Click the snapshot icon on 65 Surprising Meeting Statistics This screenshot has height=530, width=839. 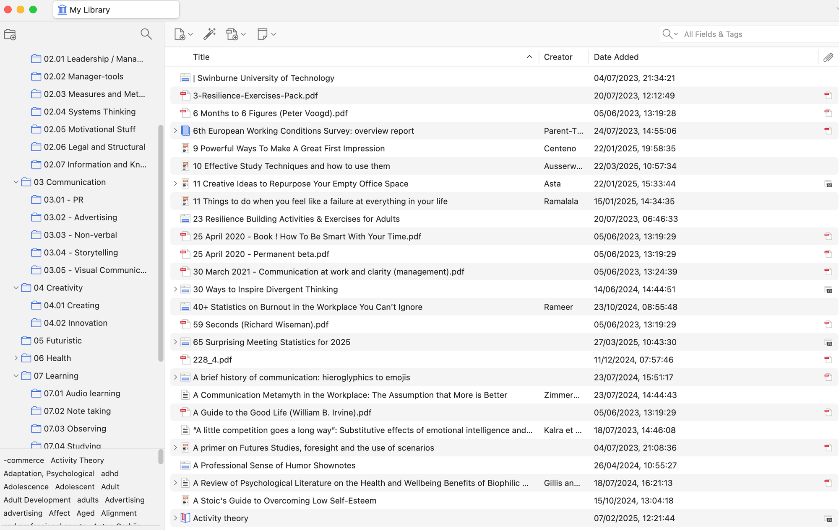pyautogui.click(x=828, y=342)
